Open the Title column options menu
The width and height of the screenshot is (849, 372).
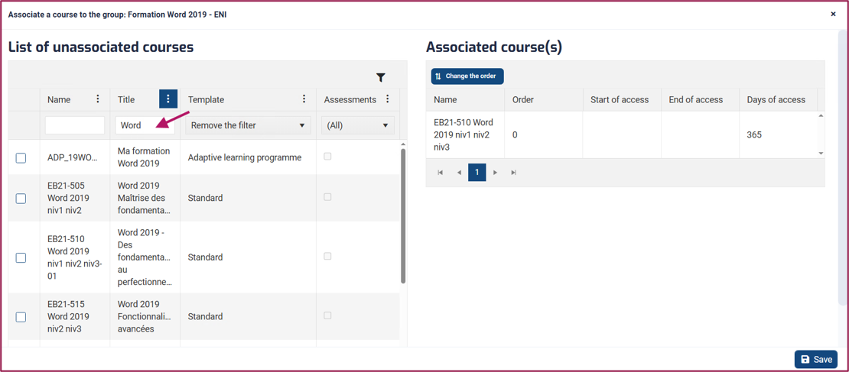(168, 99)
